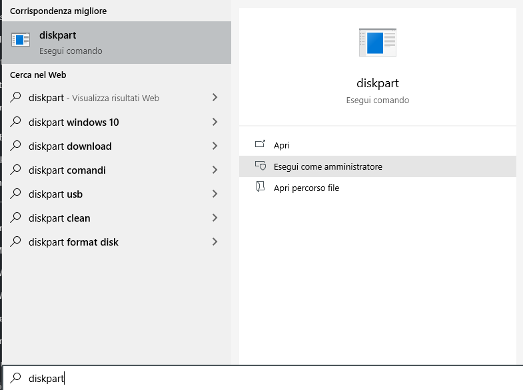Select Esegui come amministratore option

pos(378,166)
